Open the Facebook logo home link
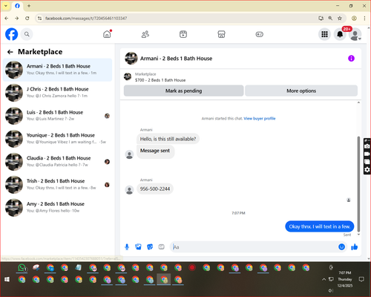Screen dimensions: 371x297 pyautogui.click(x=12, y=34)
